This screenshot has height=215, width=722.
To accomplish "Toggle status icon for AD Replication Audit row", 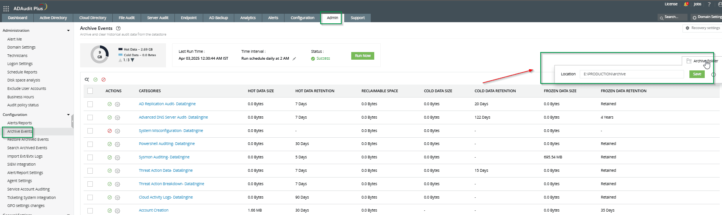I will point(110,104).
